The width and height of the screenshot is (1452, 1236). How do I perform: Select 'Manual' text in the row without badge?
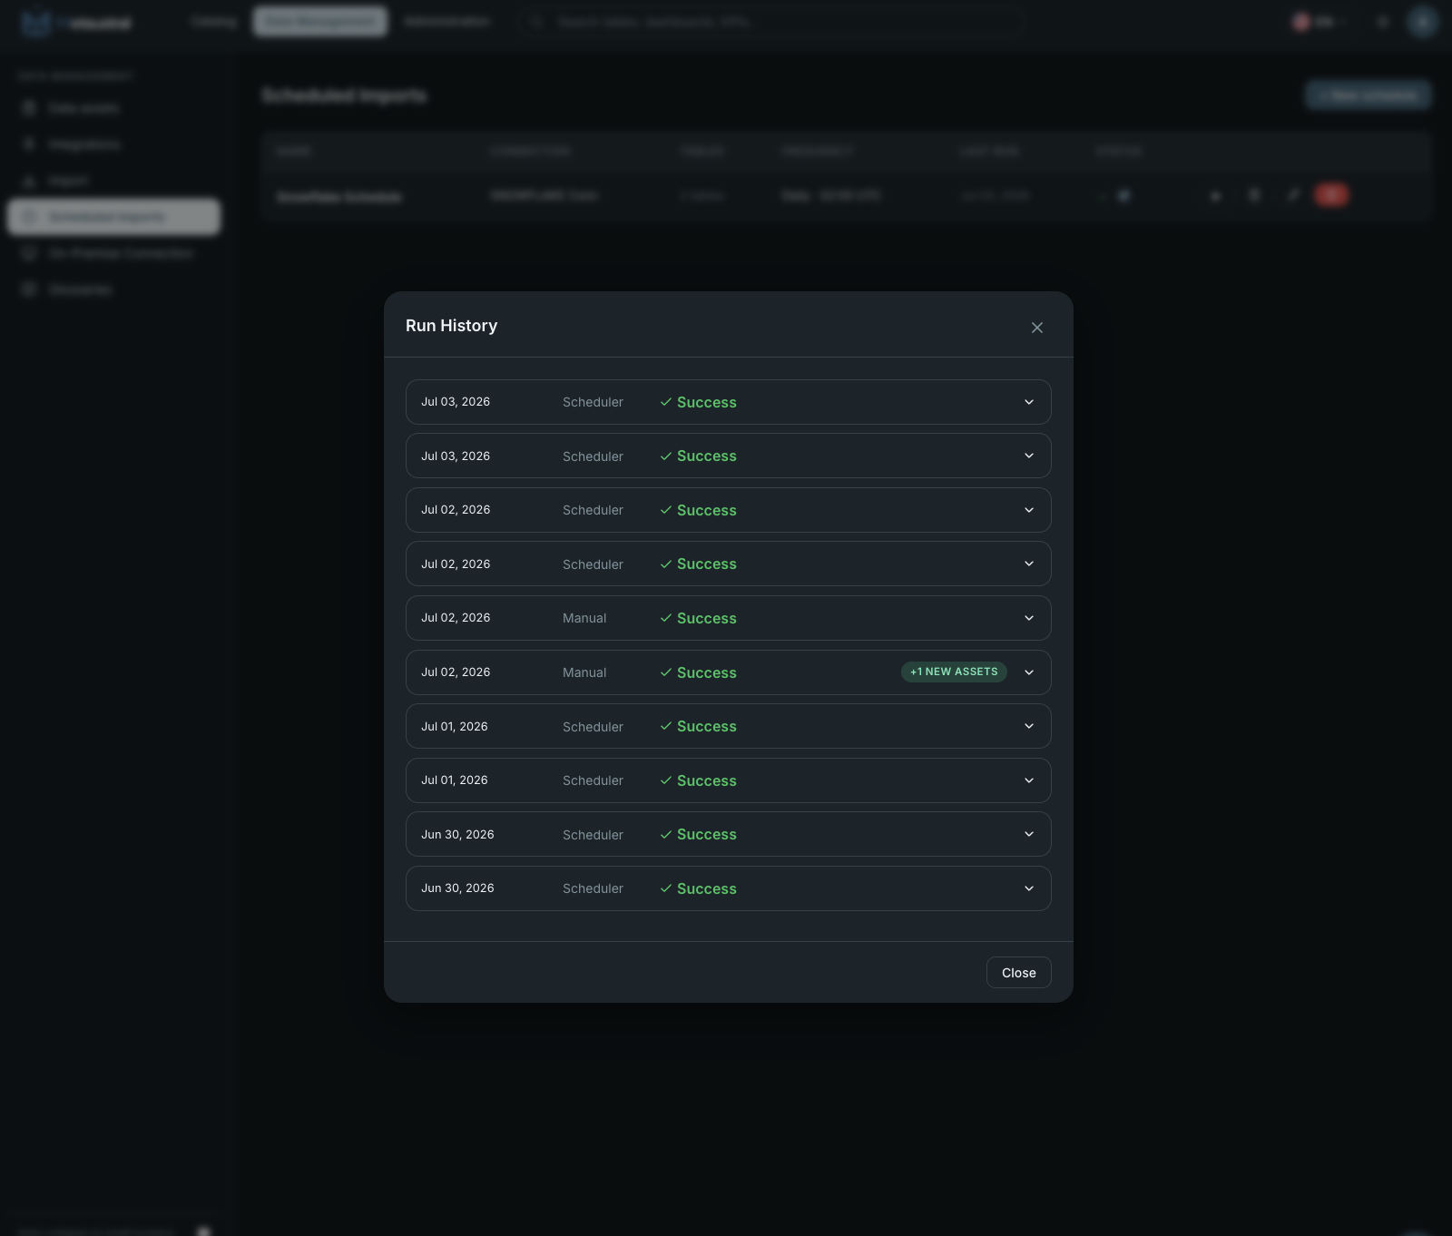click(584, 618)
